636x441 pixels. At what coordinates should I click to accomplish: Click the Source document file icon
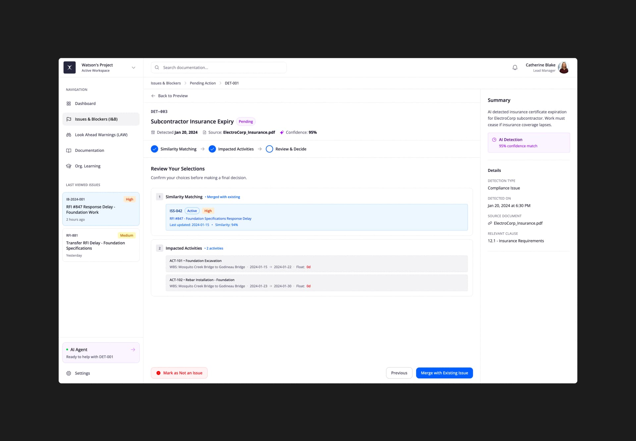204,133
